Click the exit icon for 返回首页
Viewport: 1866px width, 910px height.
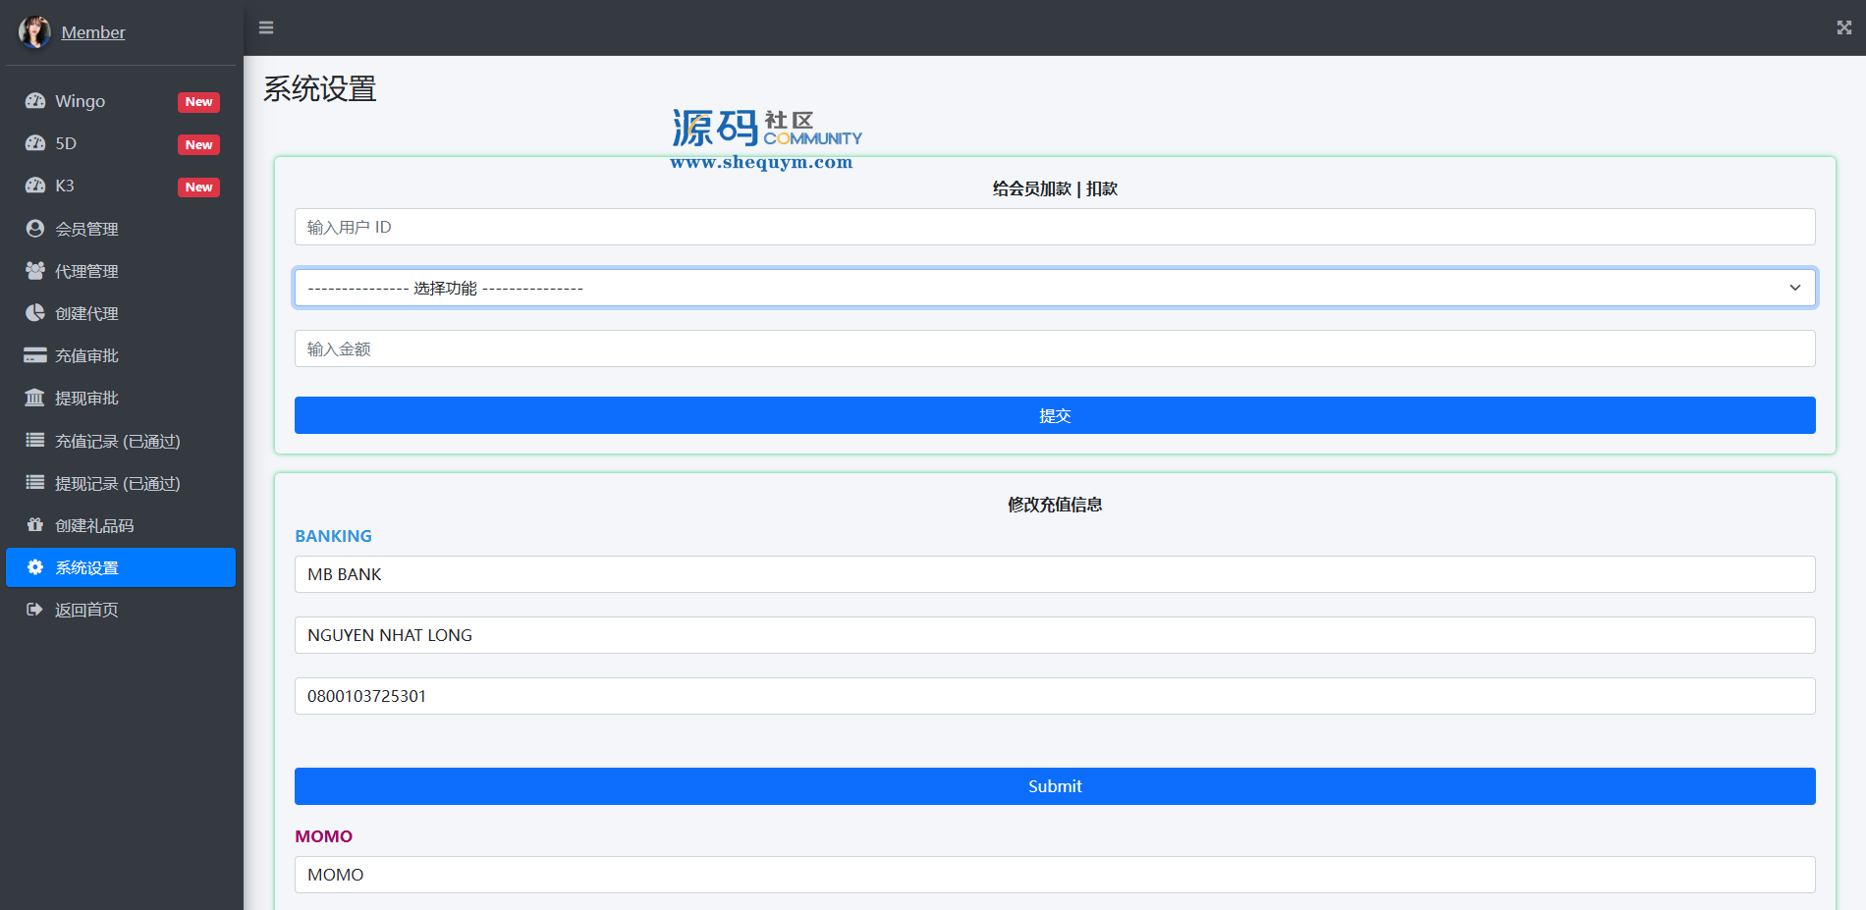click(x=35, y=610)
